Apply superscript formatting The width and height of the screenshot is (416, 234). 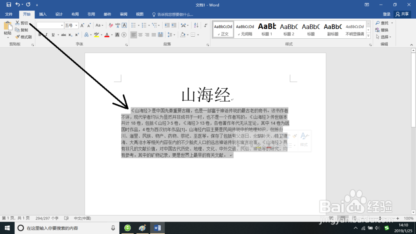[77, 35]
